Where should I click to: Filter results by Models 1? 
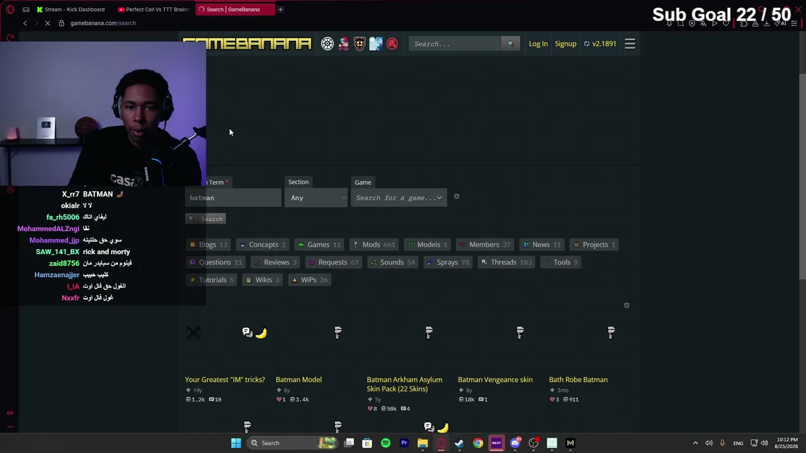point(428,245)
